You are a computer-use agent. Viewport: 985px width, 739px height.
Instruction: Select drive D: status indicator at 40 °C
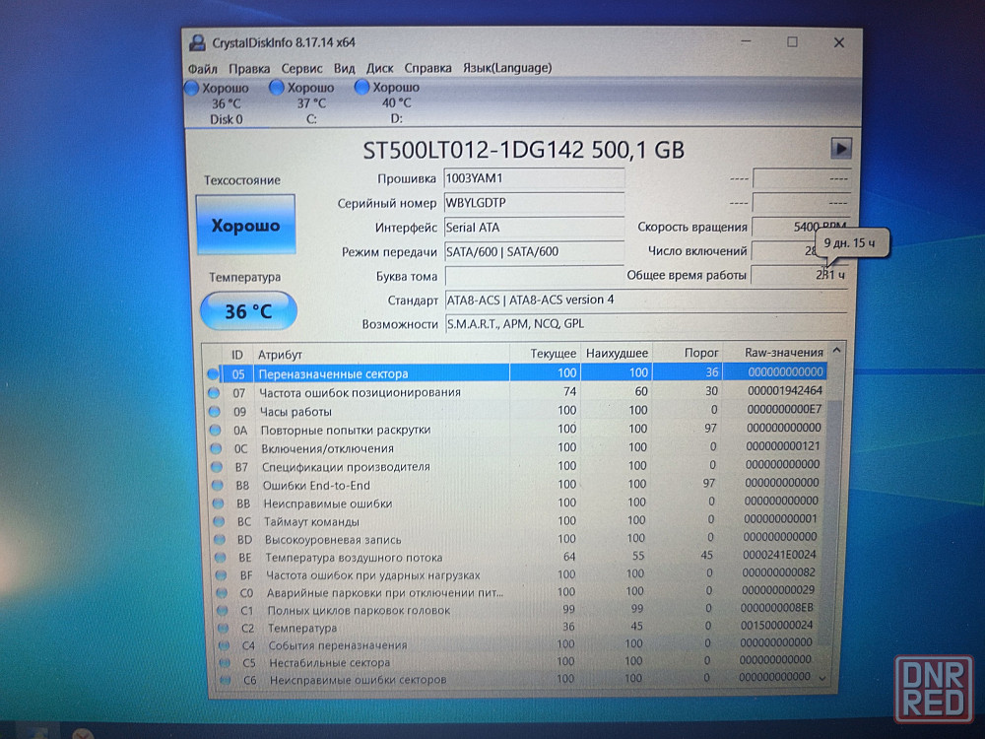pyautogui.click(x=396, y=102)
